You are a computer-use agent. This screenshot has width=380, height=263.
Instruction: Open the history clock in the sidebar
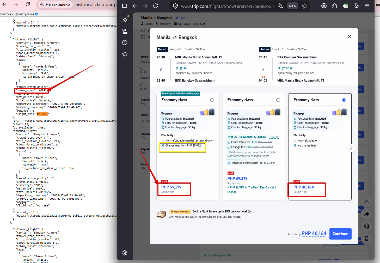[x=125, y=42]
